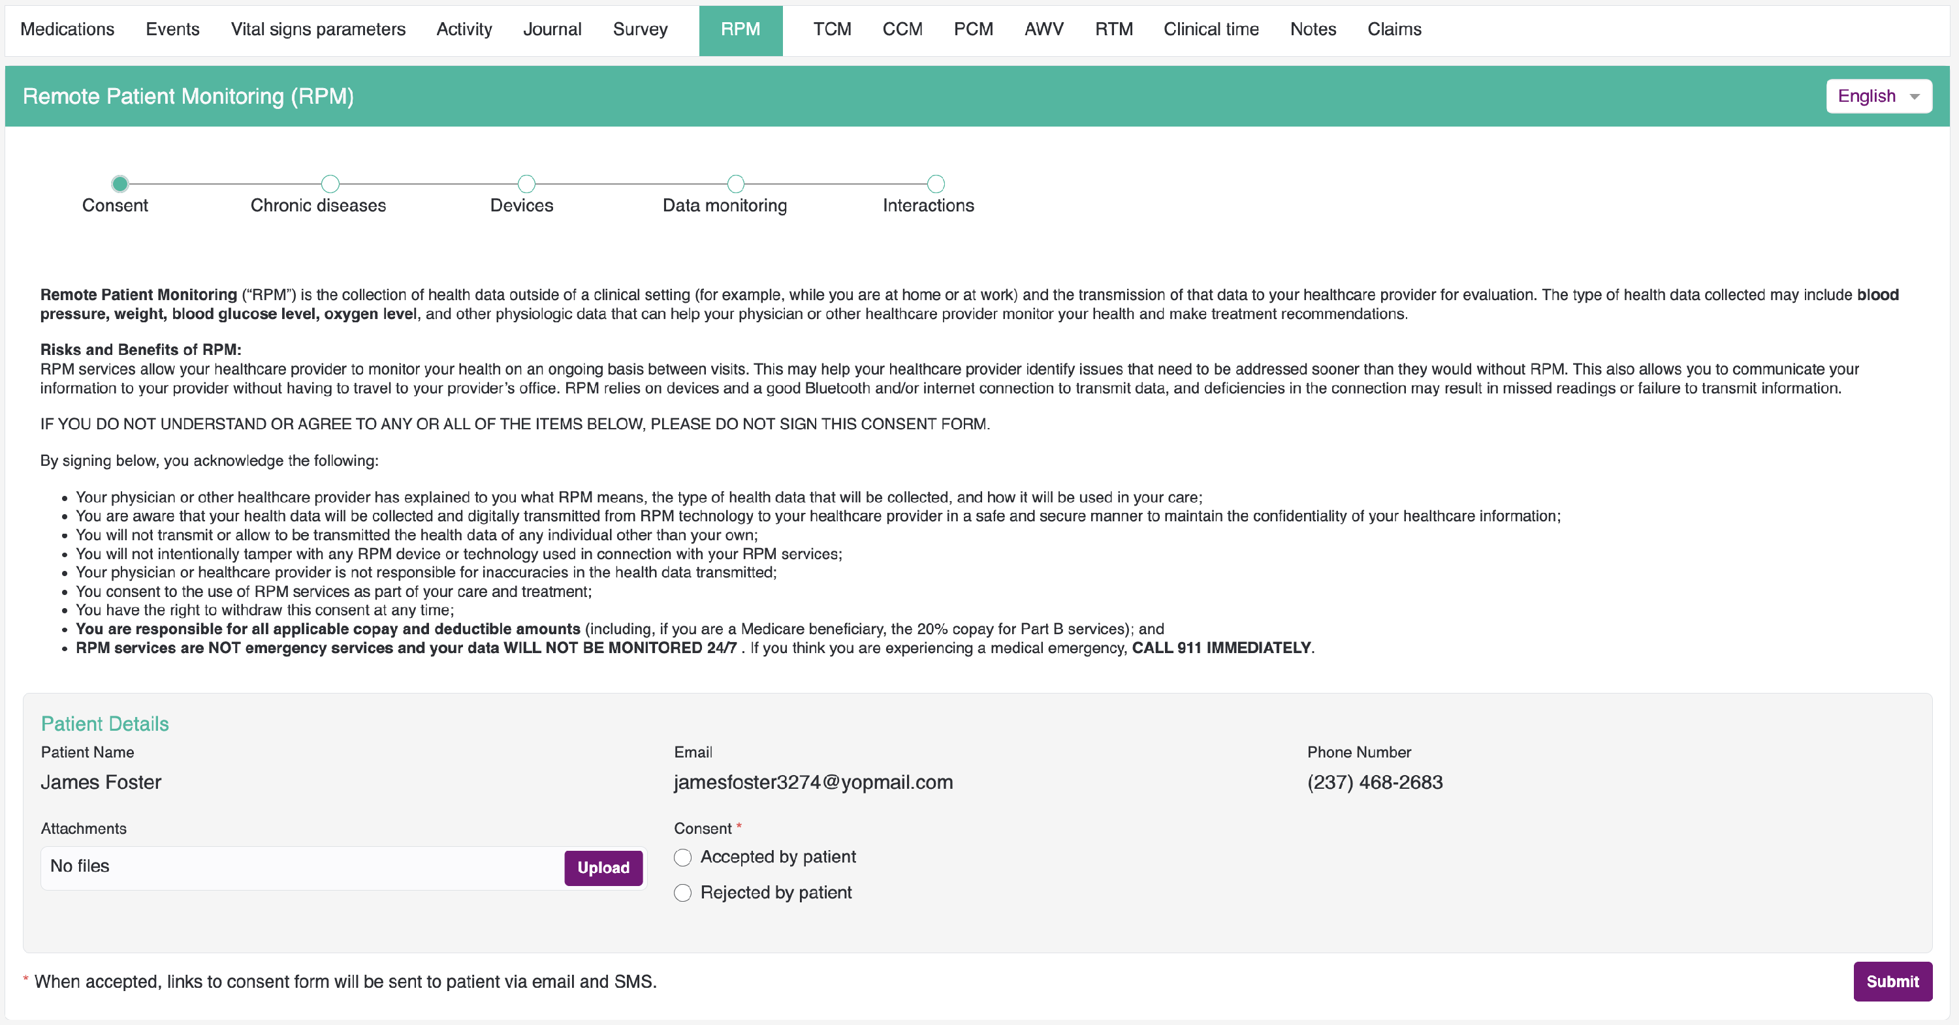Image resolution: width=1959 pixels, height=1025 pixels.
Task: Go to the Claims tab
Action: click(x=1394, y=29)
